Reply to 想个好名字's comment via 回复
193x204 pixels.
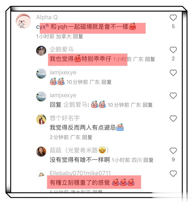(87, 137)
